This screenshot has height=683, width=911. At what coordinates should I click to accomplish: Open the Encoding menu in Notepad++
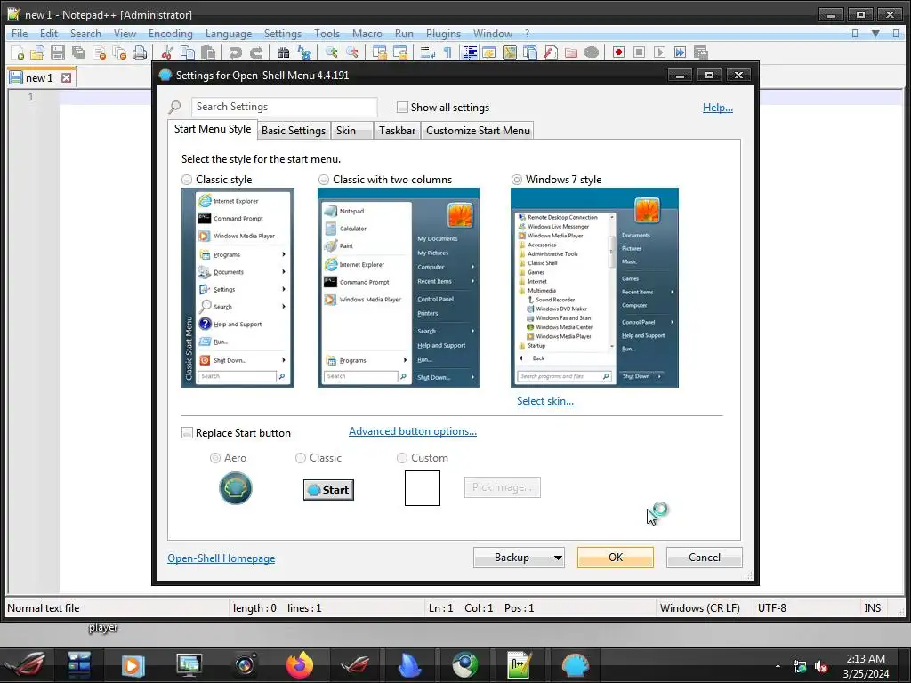[170, 34]
